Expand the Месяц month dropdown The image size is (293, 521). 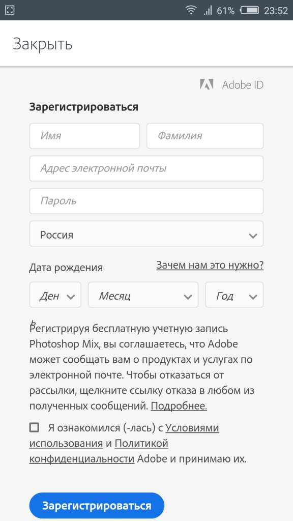[x=143, y=295]
